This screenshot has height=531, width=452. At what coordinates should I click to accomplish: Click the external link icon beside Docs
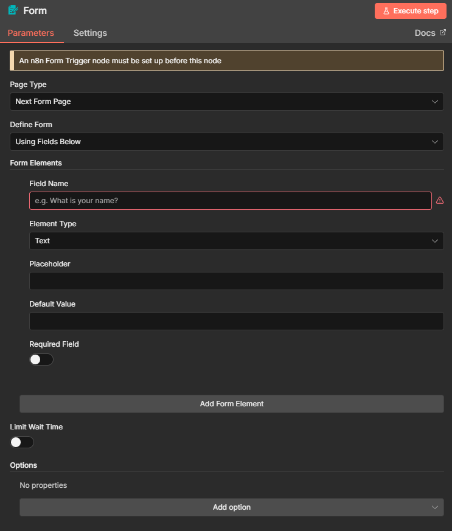(442, 33)
